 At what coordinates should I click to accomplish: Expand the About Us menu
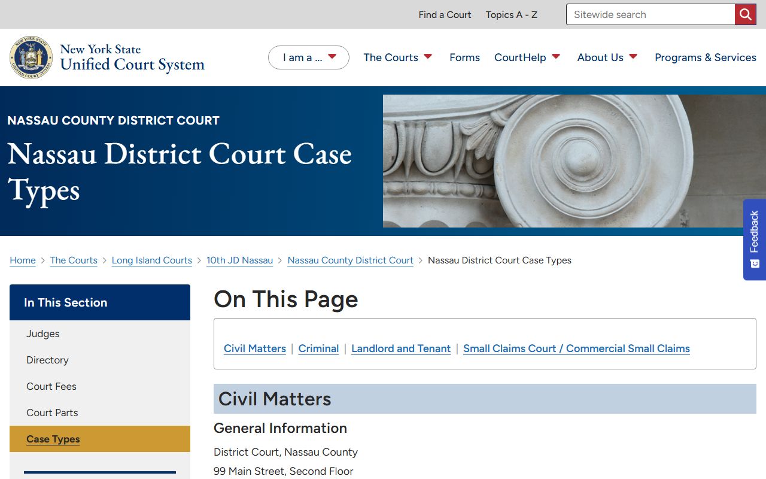[607, 57]
